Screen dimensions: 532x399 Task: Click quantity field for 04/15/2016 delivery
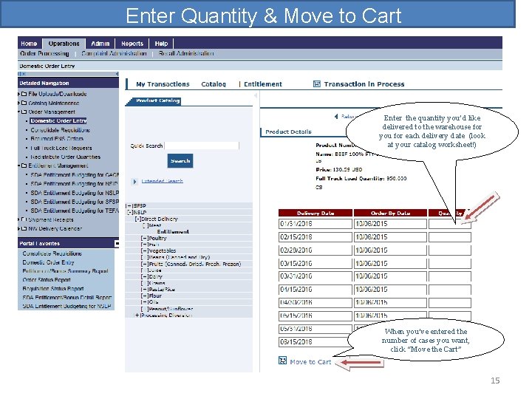[x=450, y=290]
